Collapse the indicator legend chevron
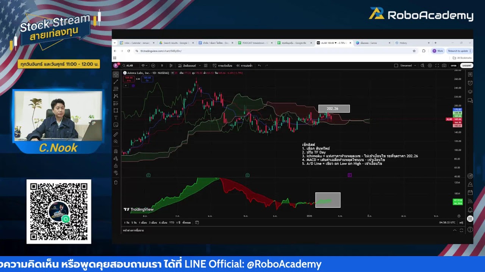The width and height of the screenshot is (485, 272). point(125,86)
